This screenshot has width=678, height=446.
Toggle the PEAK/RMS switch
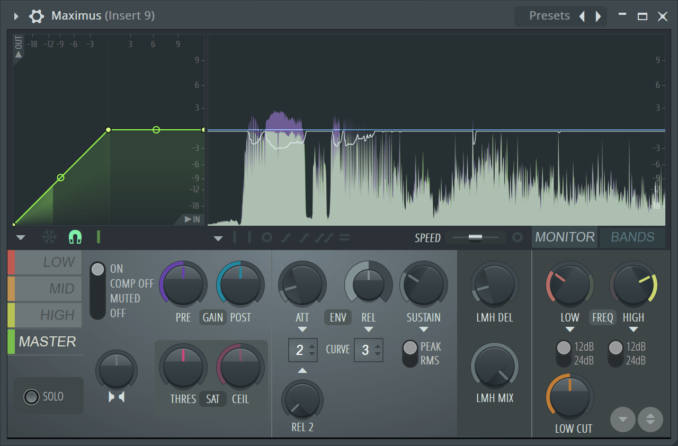point(410,353)
